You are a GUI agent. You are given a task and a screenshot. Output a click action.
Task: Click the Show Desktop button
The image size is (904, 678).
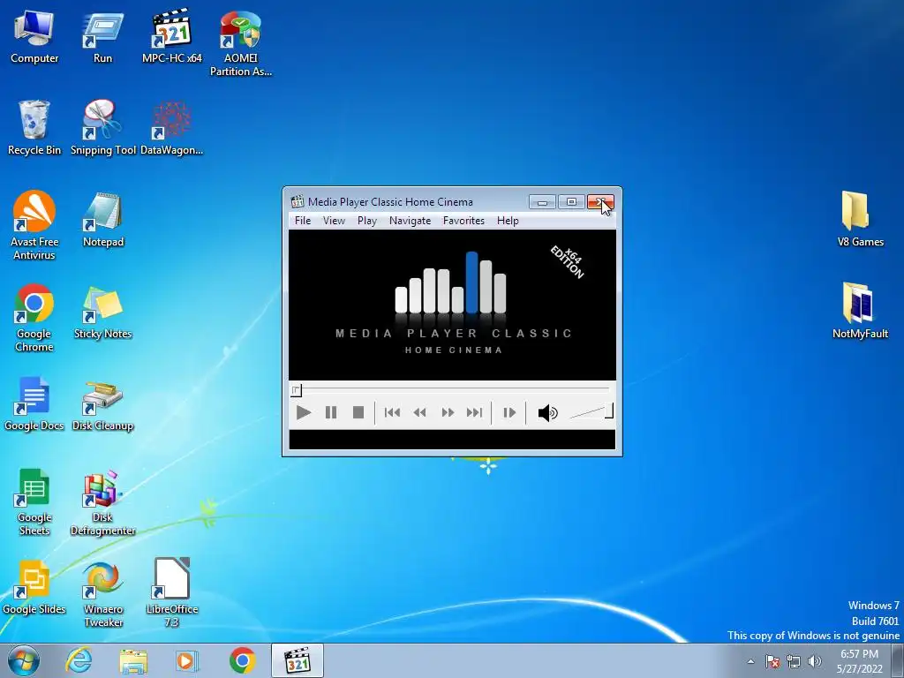[x=898, y=660]
